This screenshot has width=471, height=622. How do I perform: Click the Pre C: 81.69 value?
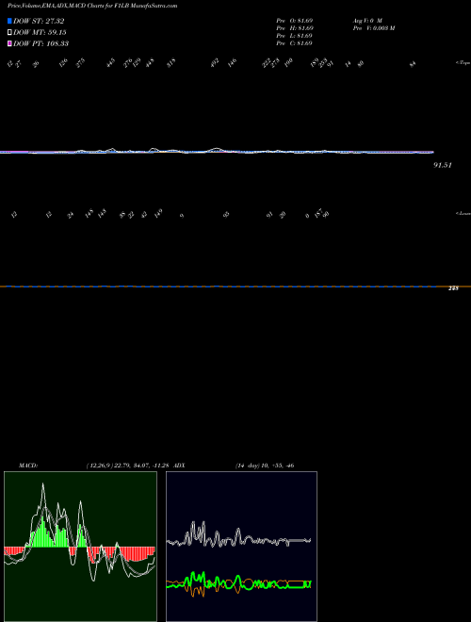click(295, 43)
